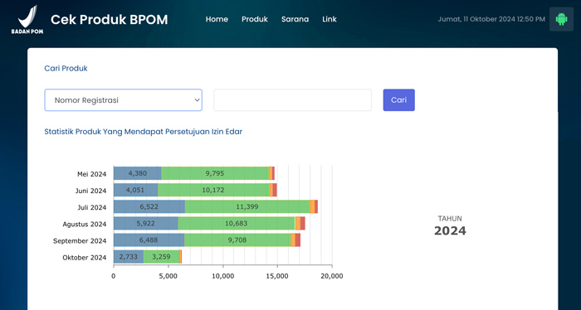
Task: Open the Sarana menu
Action: [x=295, y=19]
